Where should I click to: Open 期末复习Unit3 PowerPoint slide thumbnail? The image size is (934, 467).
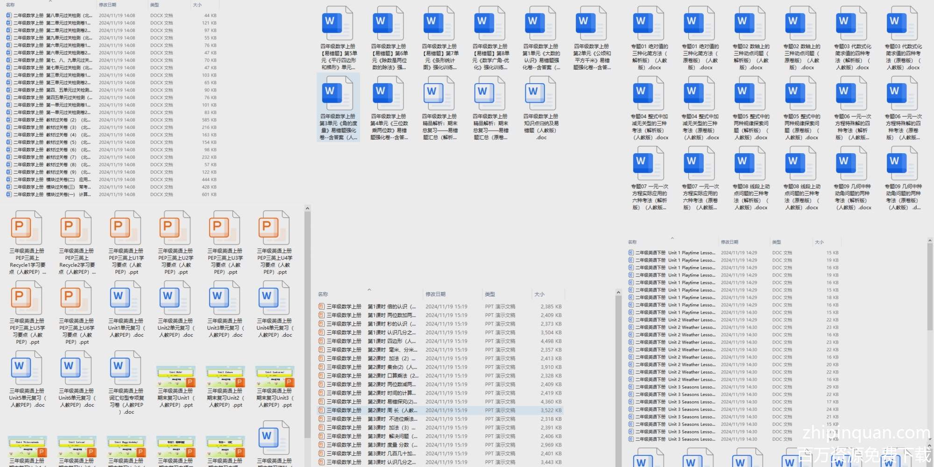[275, 376]
